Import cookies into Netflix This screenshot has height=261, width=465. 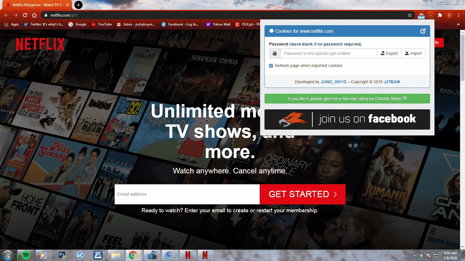coord(413,53)
